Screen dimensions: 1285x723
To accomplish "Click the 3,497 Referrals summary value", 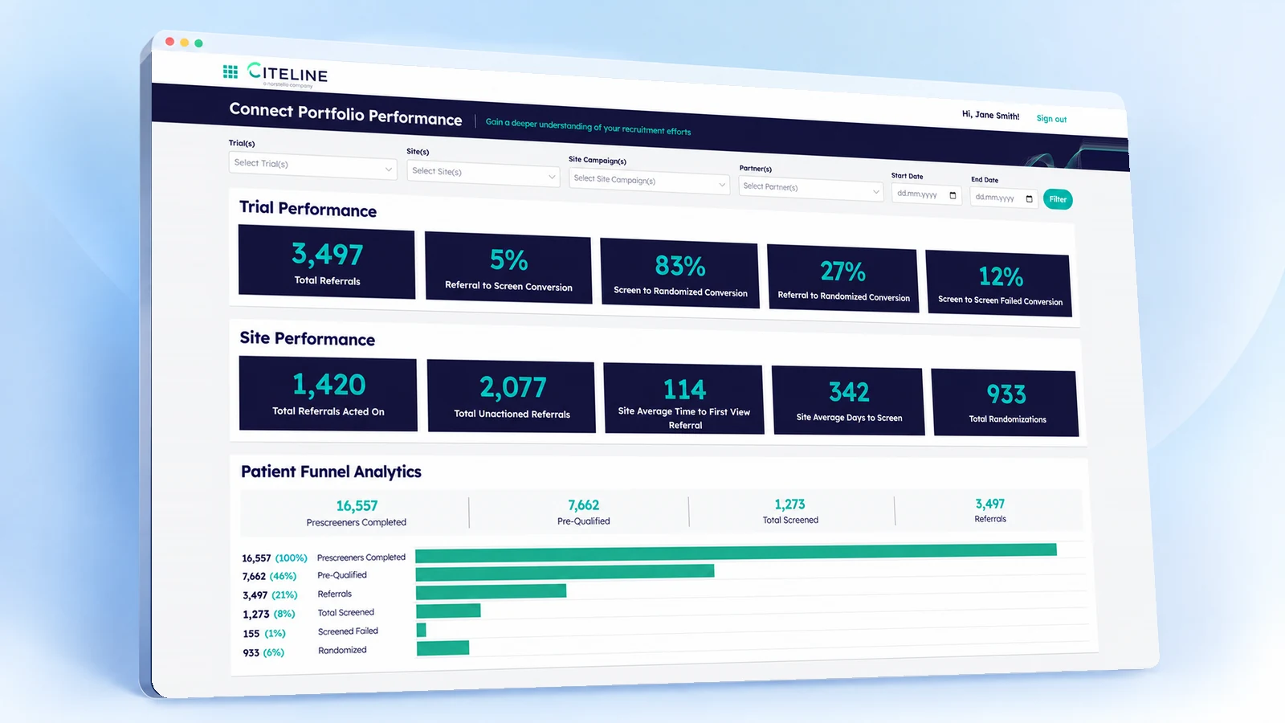I will pyautogui.click(x=990, y=504).
